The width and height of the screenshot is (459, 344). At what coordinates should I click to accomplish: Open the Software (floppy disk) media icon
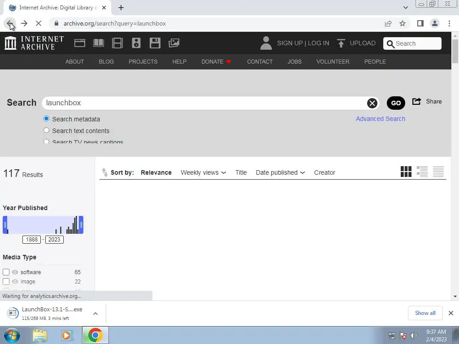coord(155,43)
